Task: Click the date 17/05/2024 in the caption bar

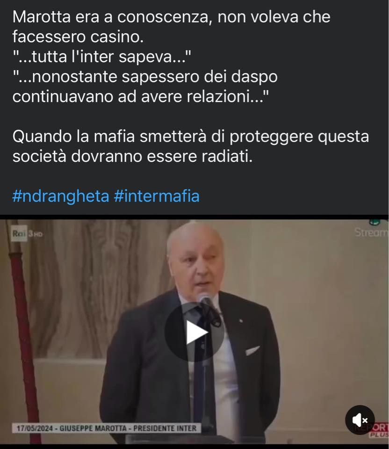Action: pos(35,428)
